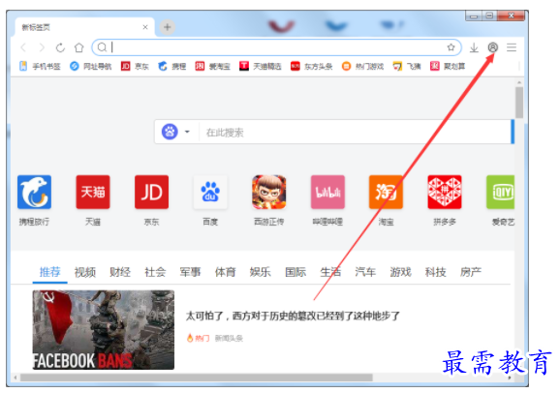
Task: Open the 太可怕了 news headline
Action: 293,316
